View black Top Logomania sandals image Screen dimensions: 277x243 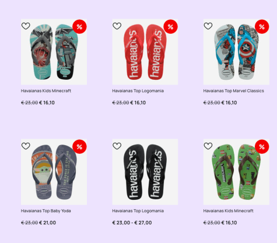point(145,172)
